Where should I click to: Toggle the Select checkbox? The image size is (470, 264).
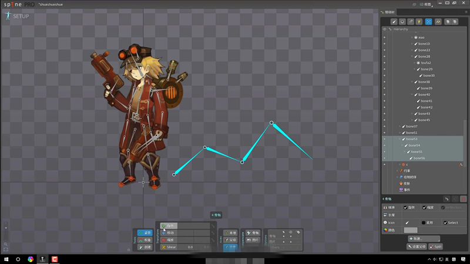pyautogui.click(x=445, y=222)
